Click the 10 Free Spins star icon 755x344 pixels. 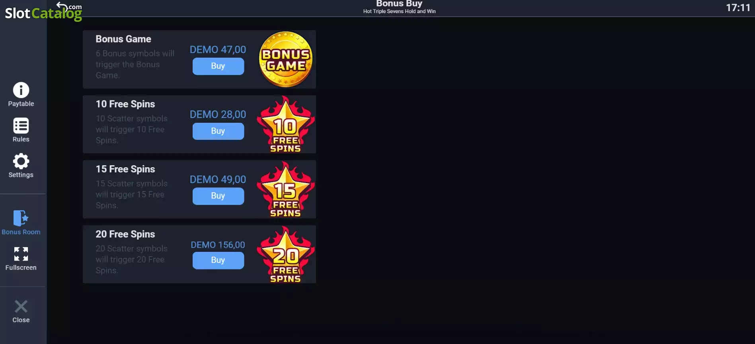click(286, 124)
